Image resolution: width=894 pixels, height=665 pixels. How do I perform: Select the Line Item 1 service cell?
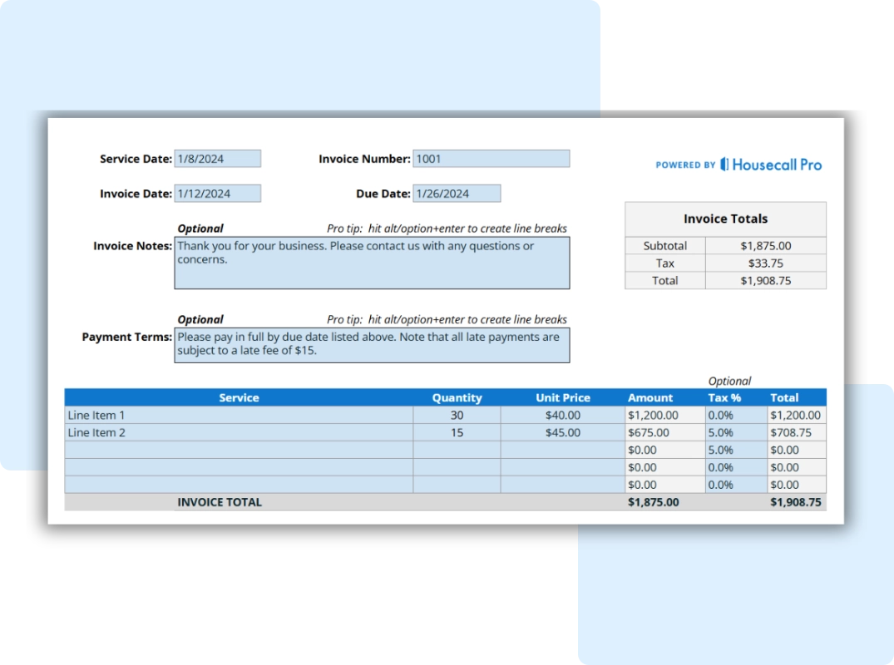pyautogui.click(x=239, y=415)
